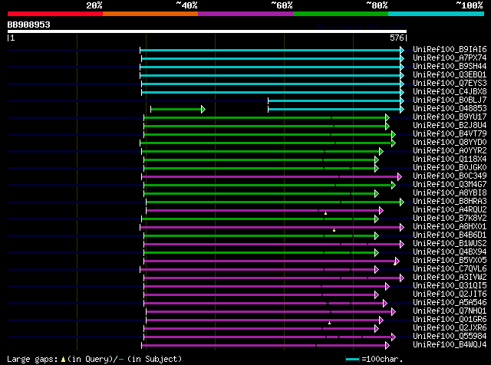Image resolution: width=491 pixels, height=365 pixels.
Task: Click the UniRef100_B4WQJ4 label
Action: tap(450, 345)
